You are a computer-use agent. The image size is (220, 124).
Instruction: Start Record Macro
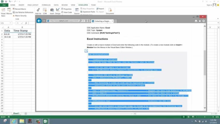pyautogui.click(x=22, y=9)
